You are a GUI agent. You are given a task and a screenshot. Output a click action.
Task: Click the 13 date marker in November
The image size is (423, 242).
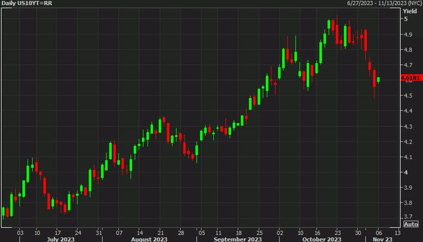point(397,233)
